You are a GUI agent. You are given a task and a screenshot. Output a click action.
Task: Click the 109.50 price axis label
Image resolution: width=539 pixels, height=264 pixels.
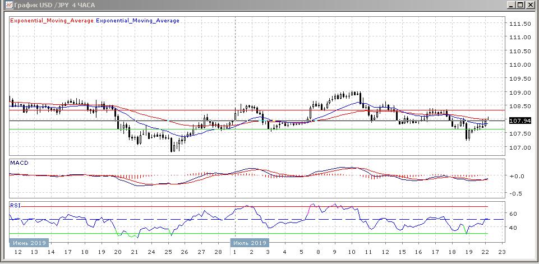(520, 78)
